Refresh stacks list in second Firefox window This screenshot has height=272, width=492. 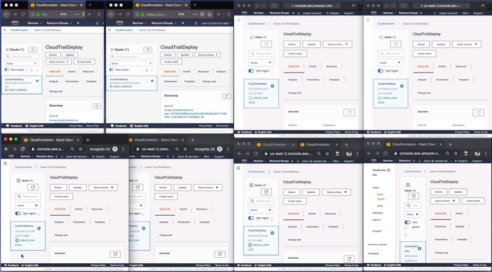click(148, 50)
